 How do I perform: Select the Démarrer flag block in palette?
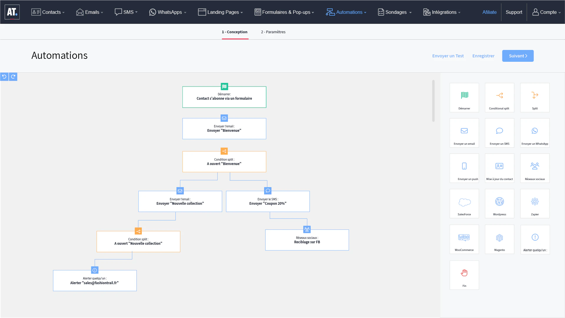464,98
